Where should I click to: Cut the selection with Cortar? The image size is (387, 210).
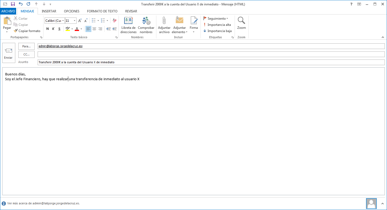click(21, 19)
